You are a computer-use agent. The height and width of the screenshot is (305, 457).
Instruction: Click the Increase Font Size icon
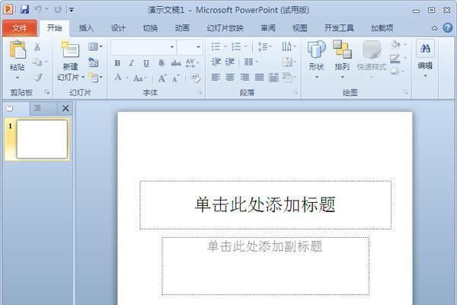(162, 79)
